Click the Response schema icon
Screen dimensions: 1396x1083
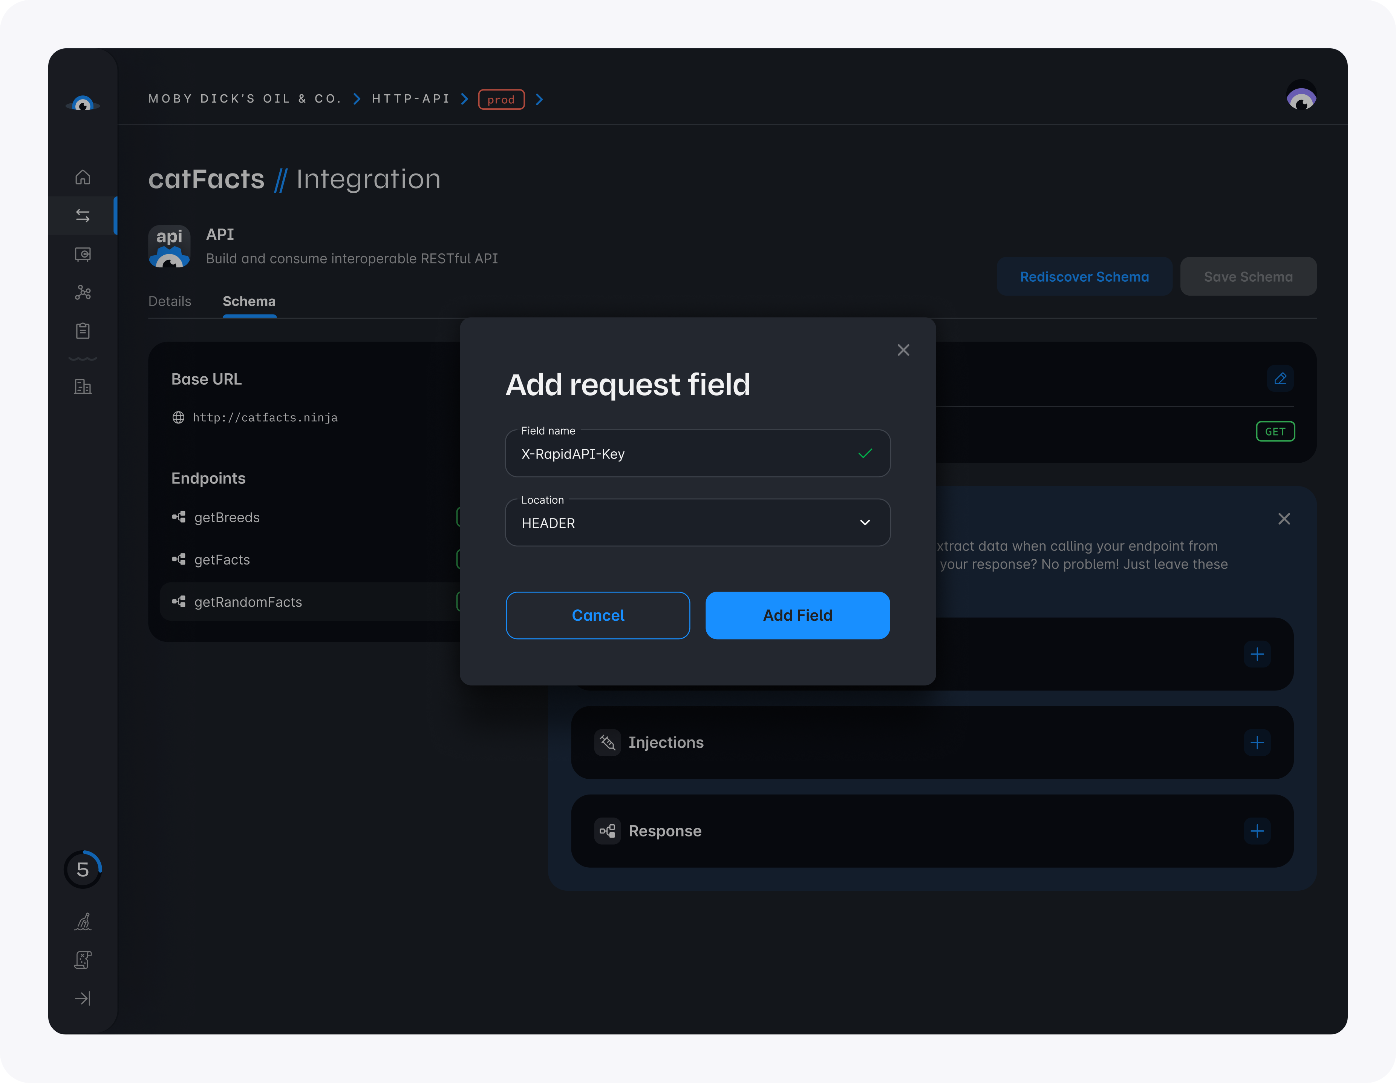pos(607,831)
